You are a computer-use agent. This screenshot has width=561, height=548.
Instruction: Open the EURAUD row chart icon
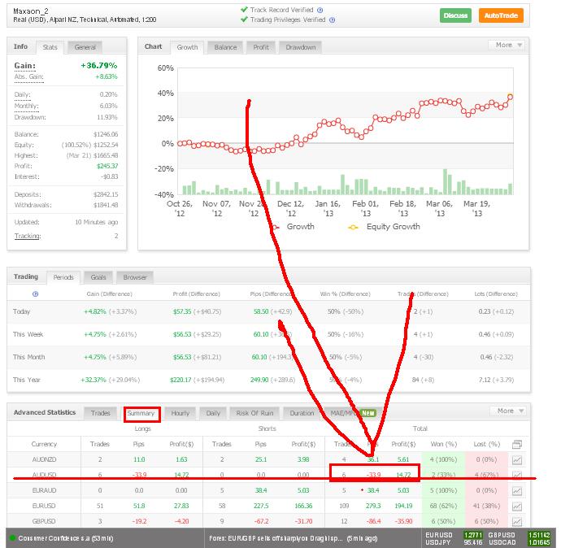516,491
